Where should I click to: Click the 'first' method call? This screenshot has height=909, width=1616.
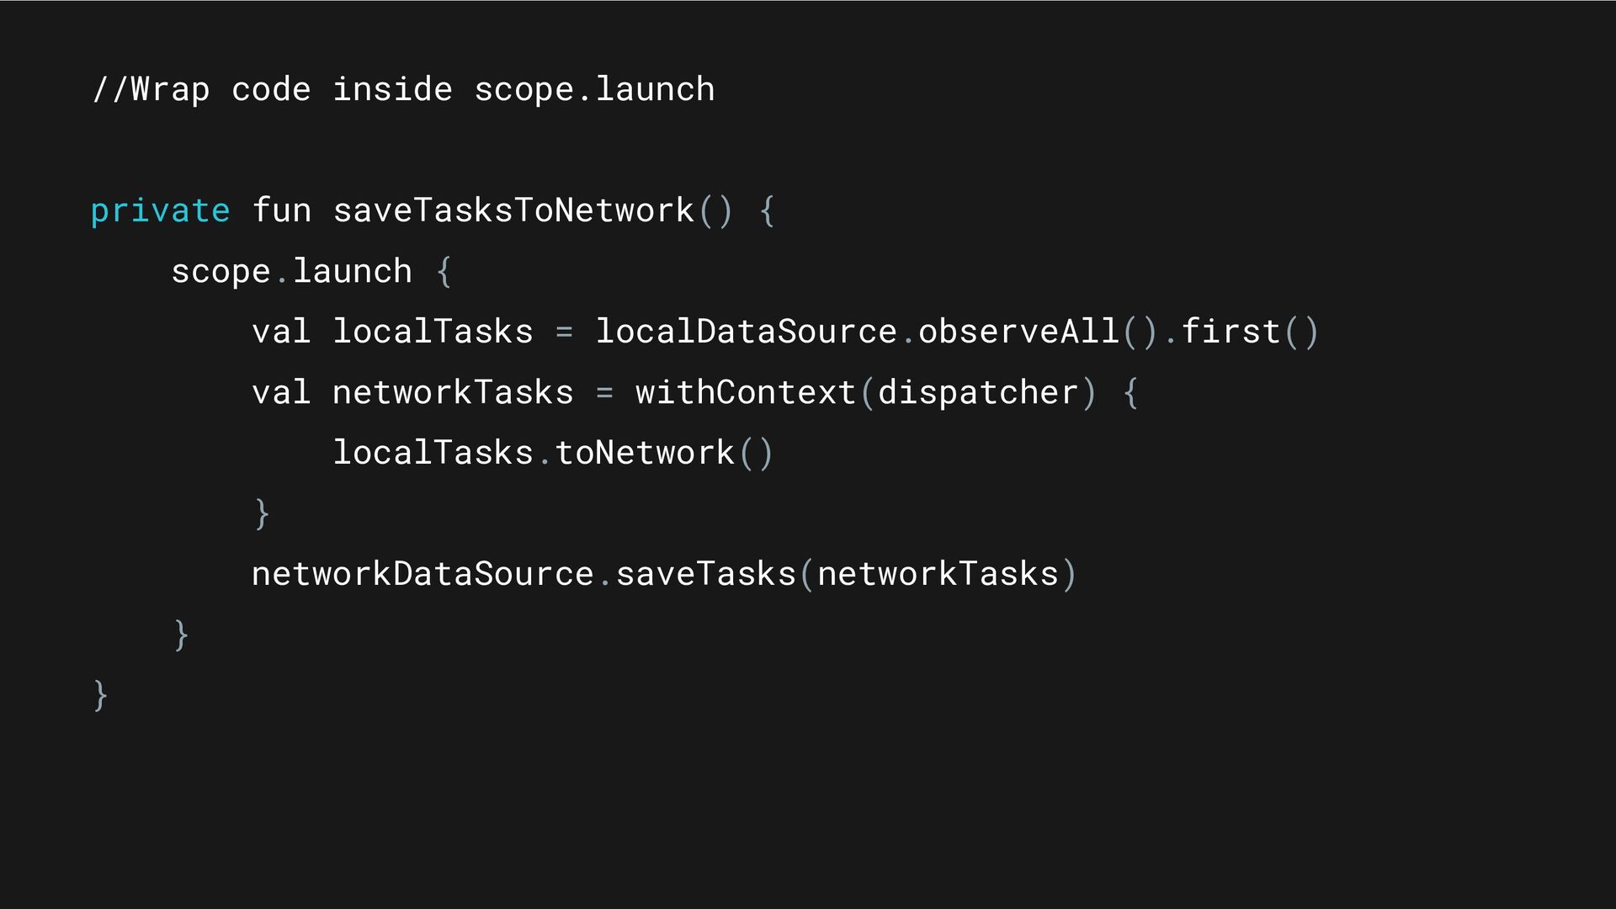click(1231, 331)
